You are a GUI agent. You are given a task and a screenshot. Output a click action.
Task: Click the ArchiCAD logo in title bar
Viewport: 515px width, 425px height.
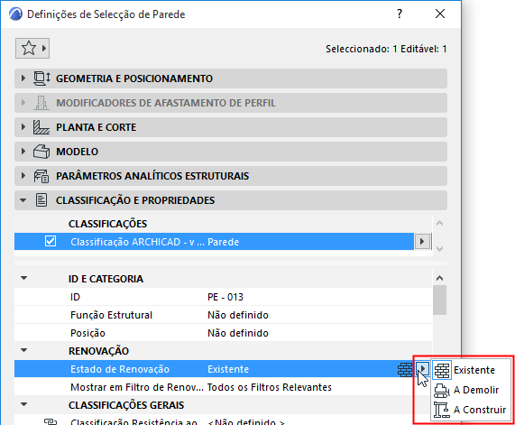15,14
